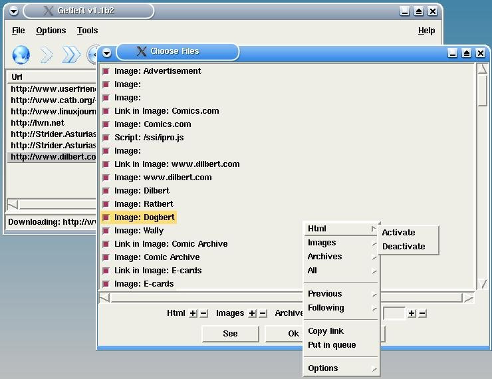
Task: Select http://www.dilbert.com url row in Getleft
Action: click(52, 157)
